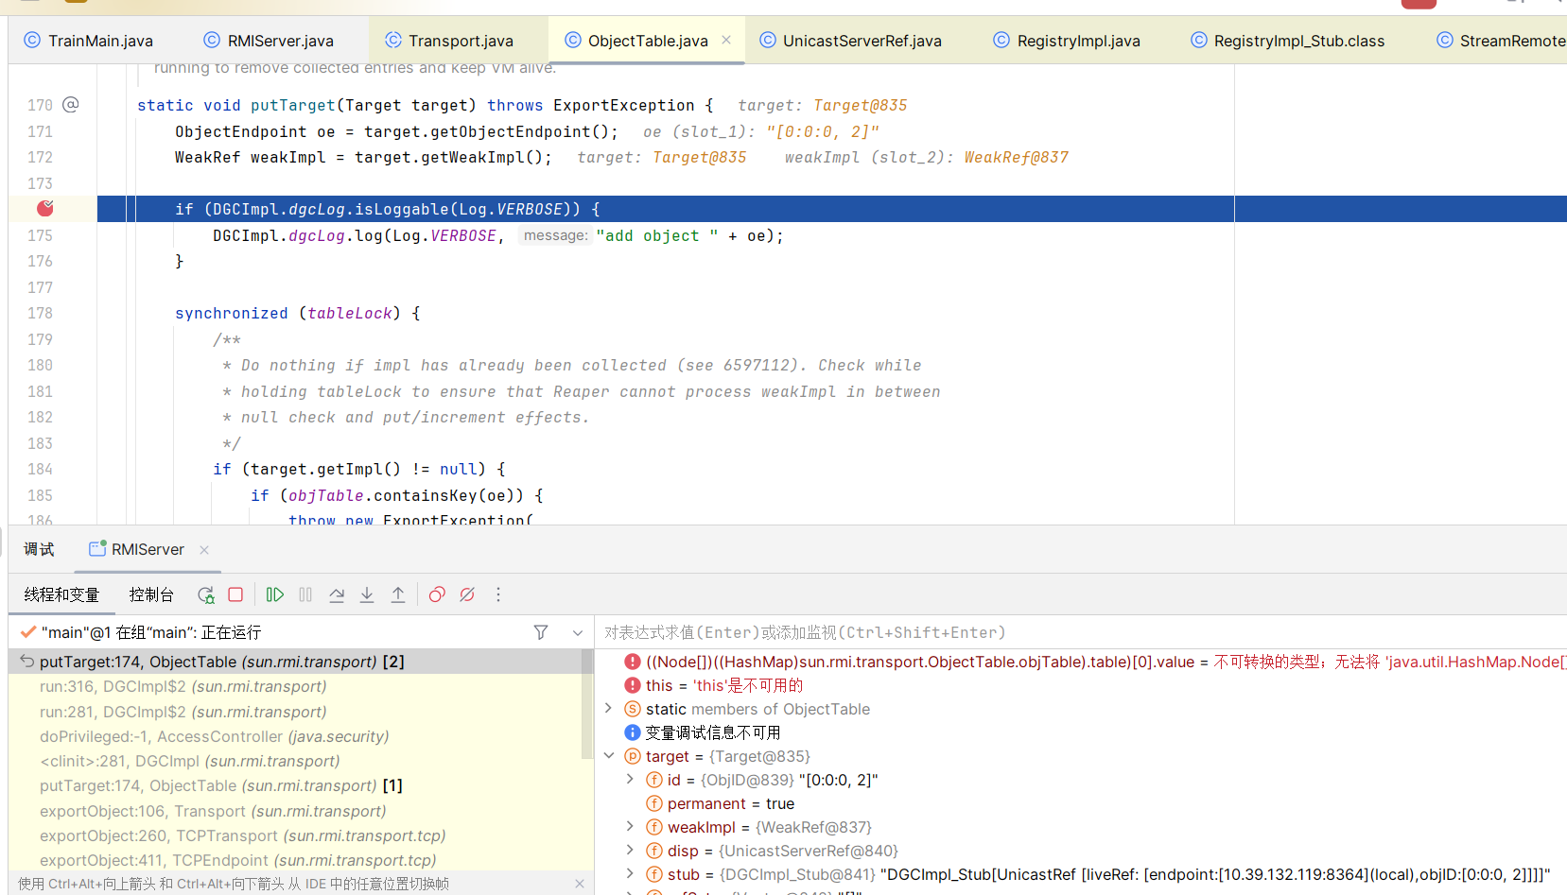Image resolution: width=1567 pixels, height=895 pixels.
Task: Open more debug toolbar options
Action: (498, 594)
